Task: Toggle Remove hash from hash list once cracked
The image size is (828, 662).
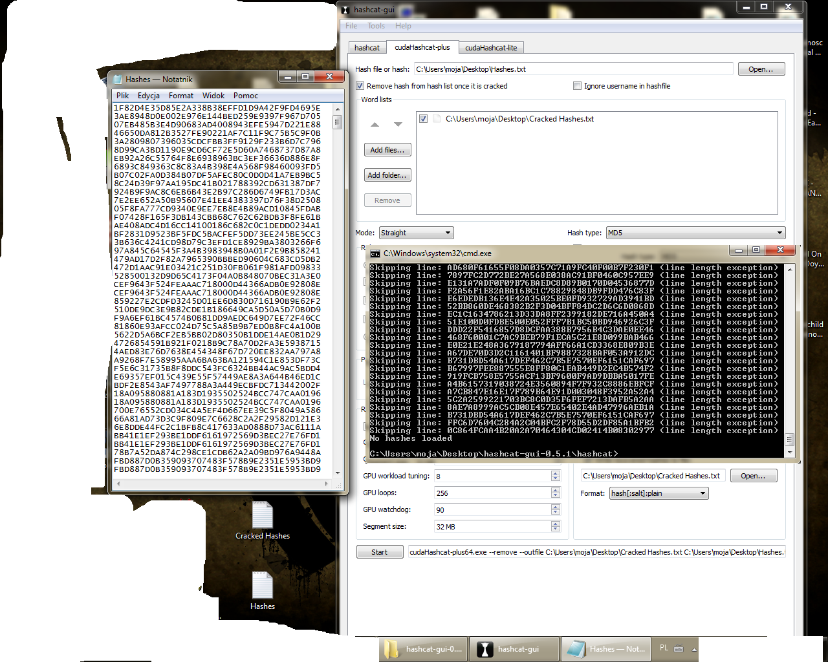Action: [360, 86]
